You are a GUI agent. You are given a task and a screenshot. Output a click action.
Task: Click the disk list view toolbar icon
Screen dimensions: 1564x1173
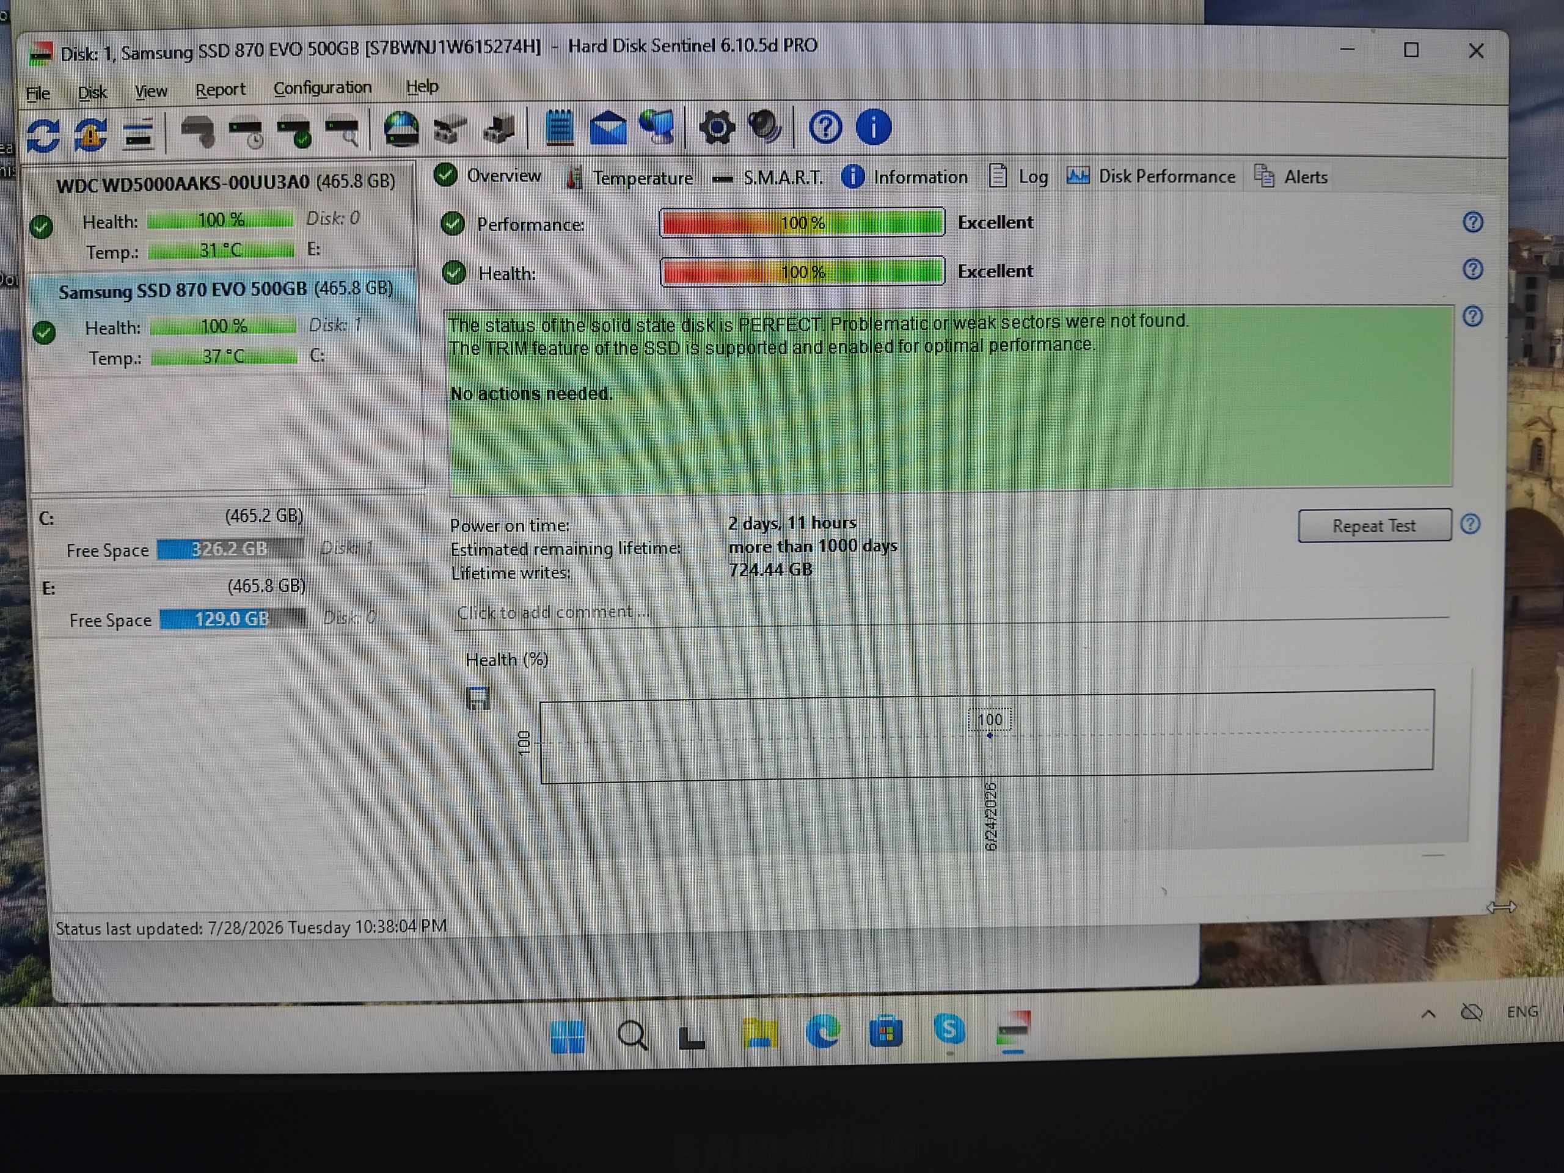pyautogui.click(x=138, y=133)
